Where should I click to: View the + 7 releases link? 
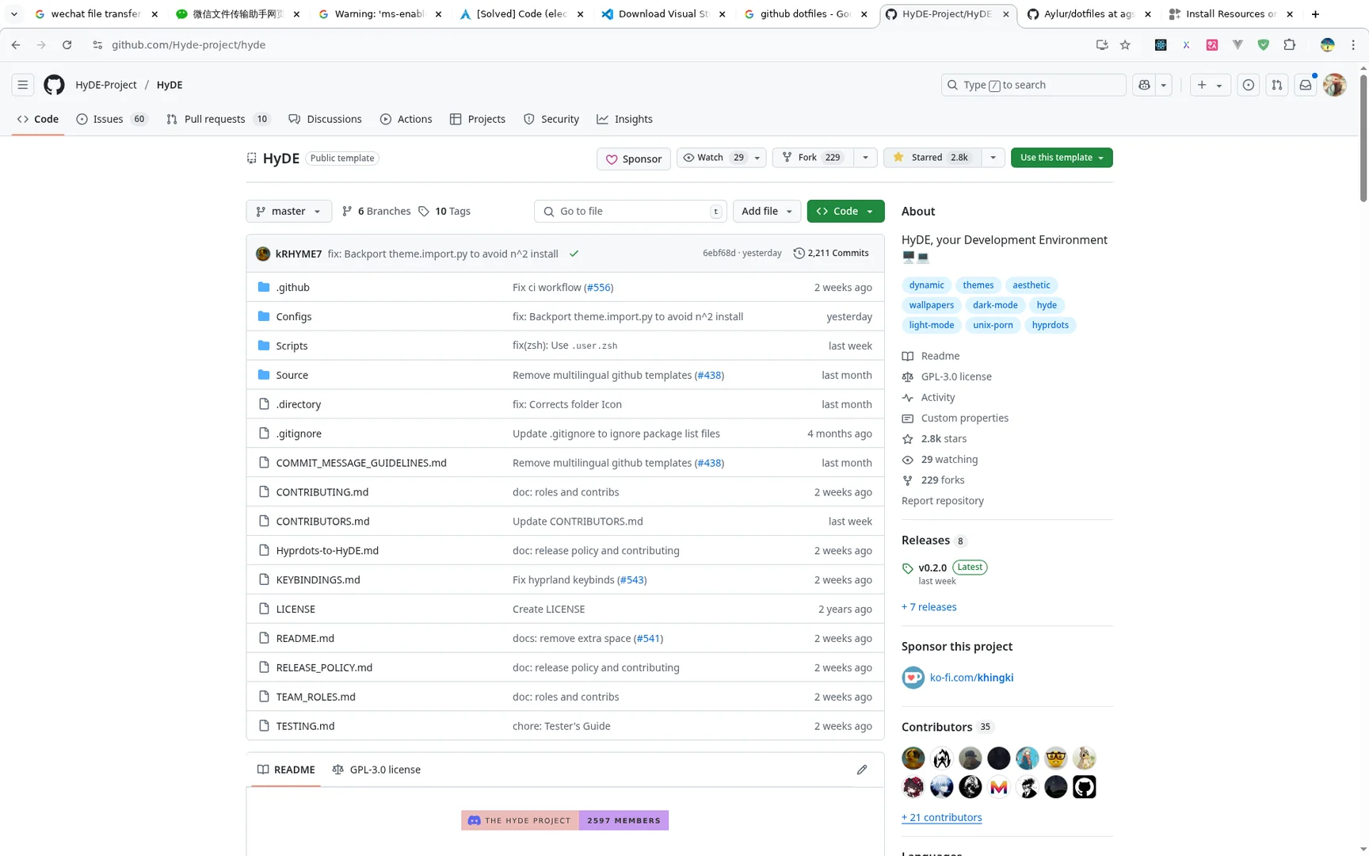(x=929, y=606)
